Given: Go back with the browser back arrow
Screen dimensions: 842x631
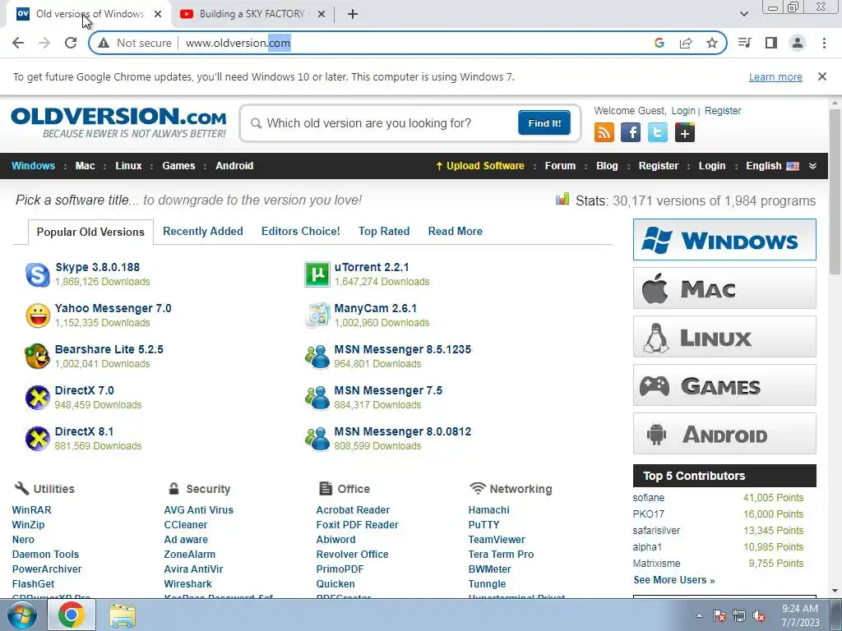Looking at the screenshot, I should (18, 43).
